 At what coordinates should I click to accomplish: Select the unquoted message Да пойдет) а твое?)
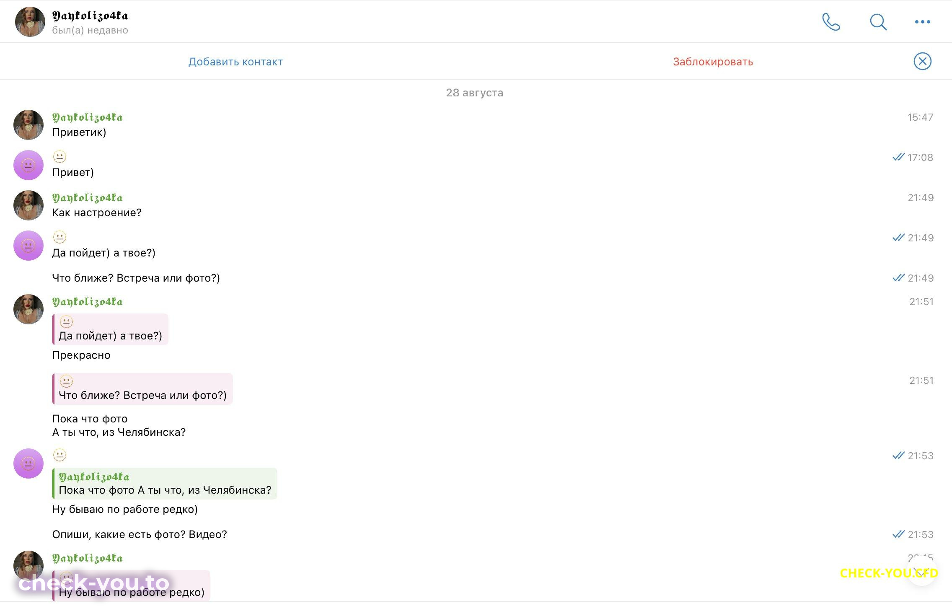[103, 253]
